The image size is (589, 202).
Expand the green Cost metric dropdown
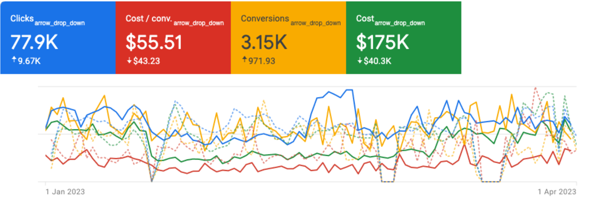[399, 23]
